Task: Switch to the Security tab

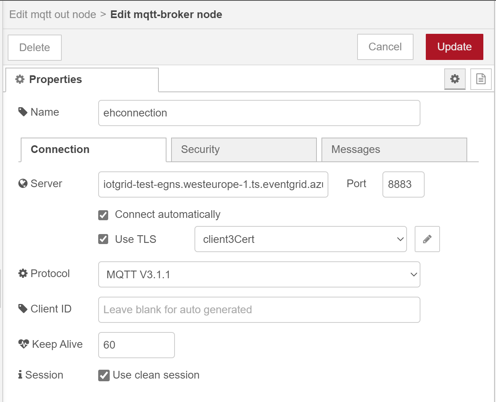Action: coord(244,150)
